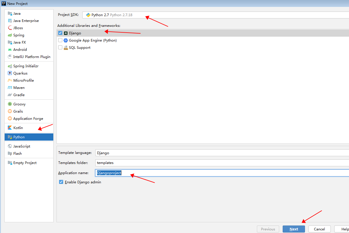This screenshot has width=349, height=233.
Task: Select Spring Initializr label
Action: pyautogui.click(x=26, y=66)
